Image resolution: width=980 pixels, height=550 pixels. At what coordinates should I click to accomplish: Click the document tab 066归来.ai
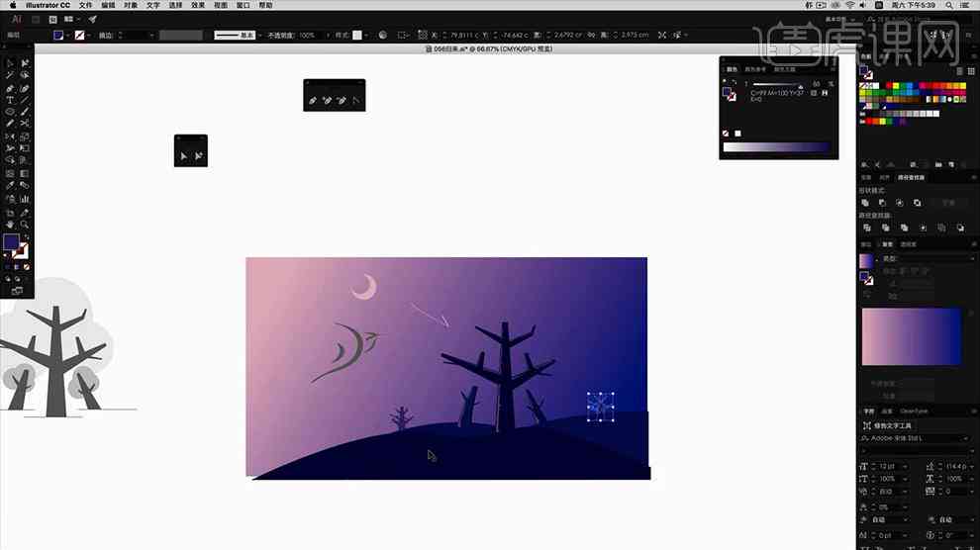point(489,48)
